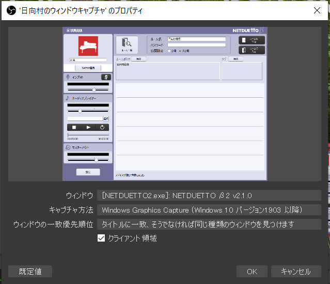Screen dimensions: 330x284
Task: Click the file select button beside the audio file field
Action: [x=106, y=118]
